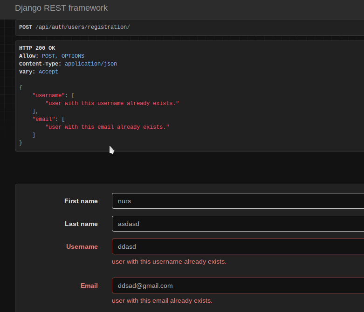
Task: Select the POST /api/auth/users/registration/ request line
Action: [75, 27]
